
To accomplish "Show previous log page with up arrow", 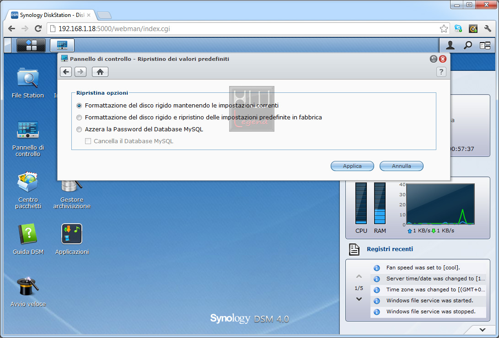I will point(359,276).
